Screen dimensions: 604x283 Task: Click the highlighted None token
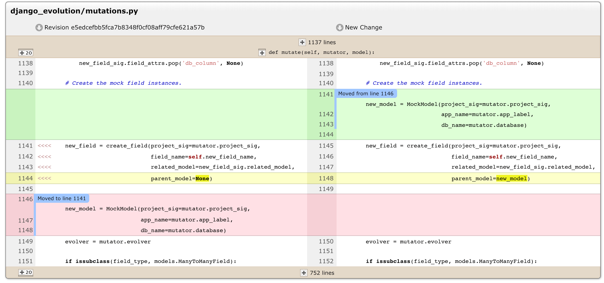[x=202, y=178]
